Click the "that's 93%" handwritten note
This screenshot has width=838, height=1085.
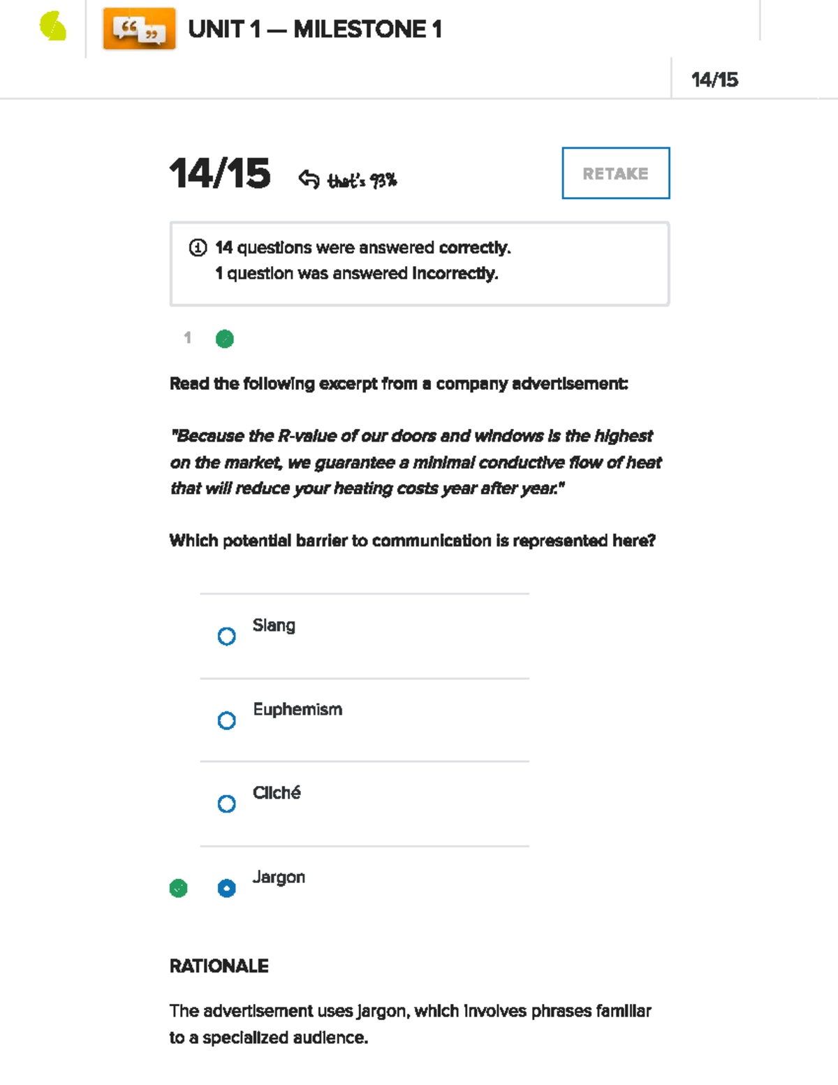[x=362, y=181]
